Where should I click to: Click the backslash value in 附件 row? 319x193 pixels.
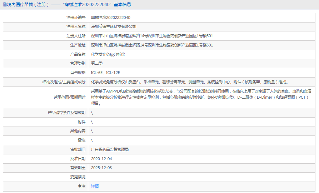pyautogui.click(x=92, y=122)
